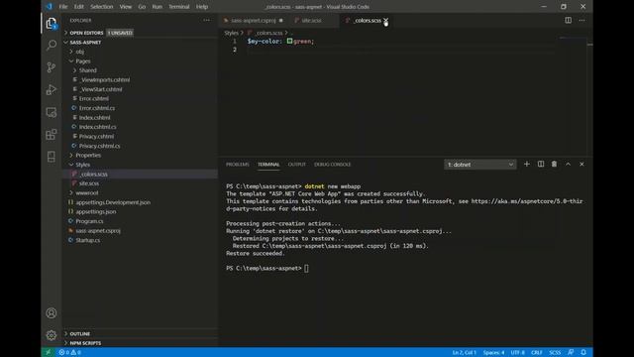This screenshot has width=634, height=357.
Task: Open the Source Control view
Action: tap(52, 67)
